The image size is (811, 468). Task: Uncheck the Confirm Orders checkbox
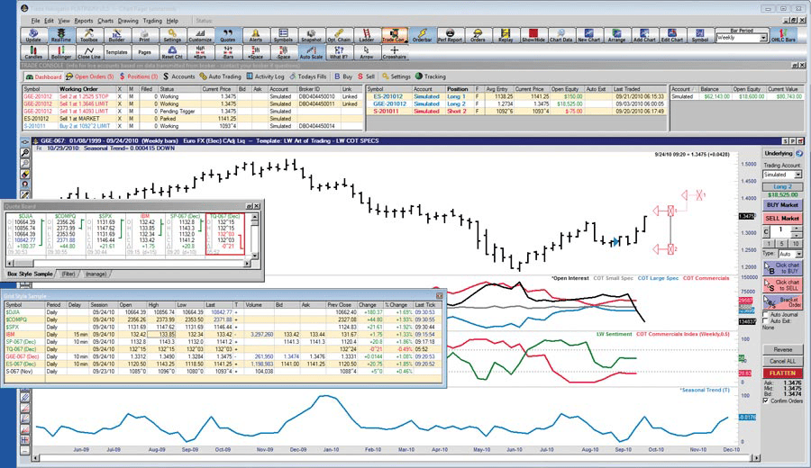(x=766, y=400)
